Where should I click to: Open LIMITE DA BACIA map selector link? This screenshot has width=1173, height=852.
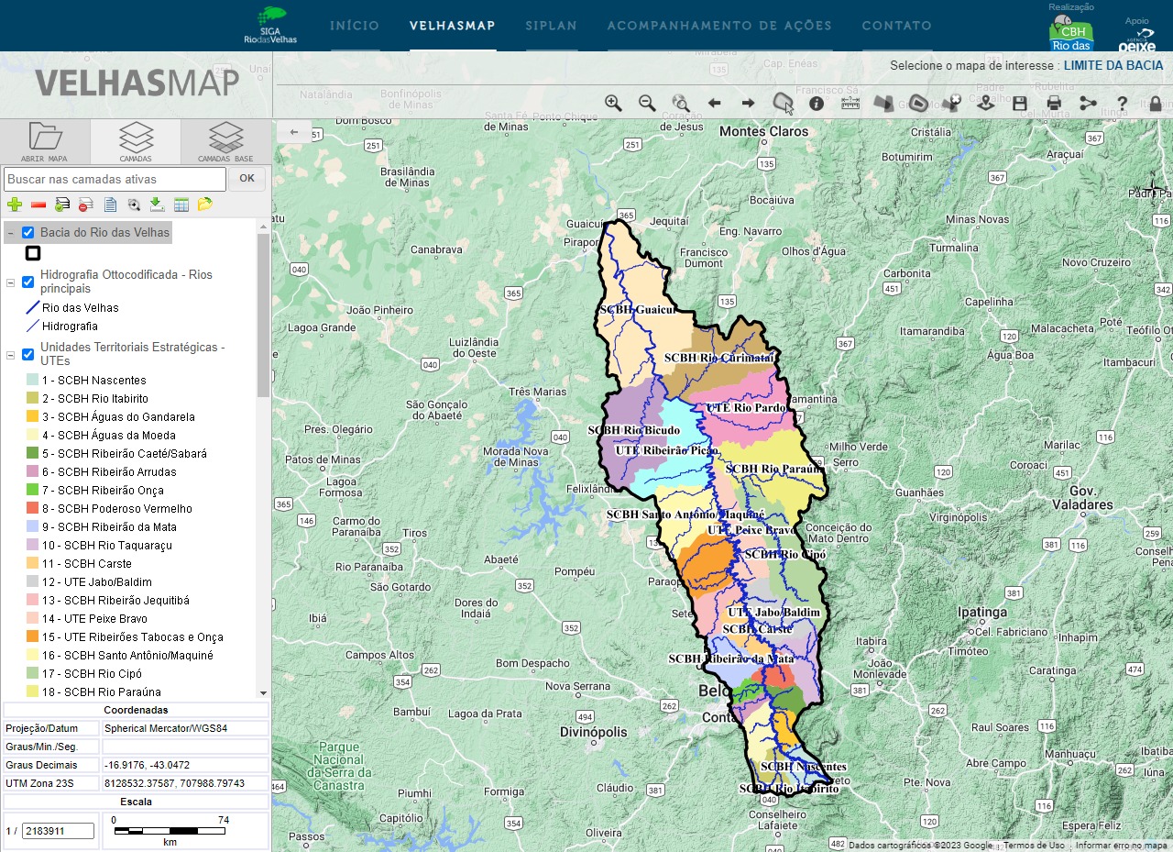pos(1113,66)
